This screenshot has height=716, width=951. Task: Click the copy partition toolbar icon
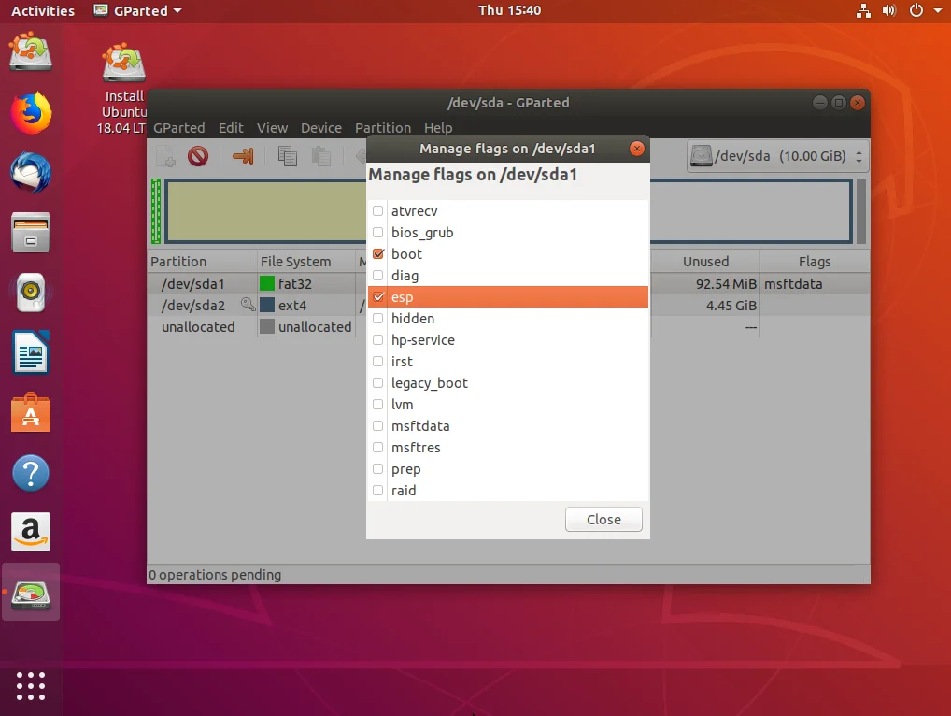click(x=288, y=156)
